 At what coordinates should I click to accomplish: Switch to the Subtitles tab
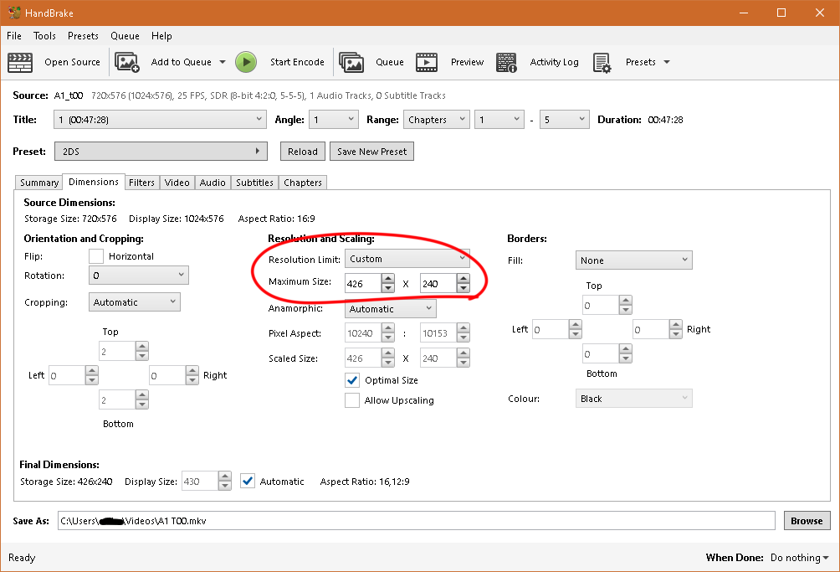[254, 183]
